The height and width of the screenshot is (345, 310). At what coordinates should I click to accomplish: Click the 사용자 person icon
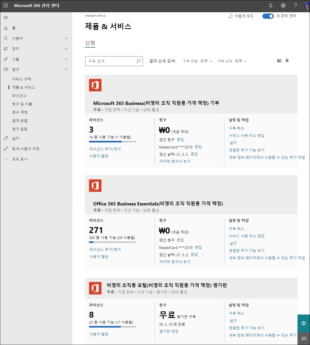click(x=6, y=38)
